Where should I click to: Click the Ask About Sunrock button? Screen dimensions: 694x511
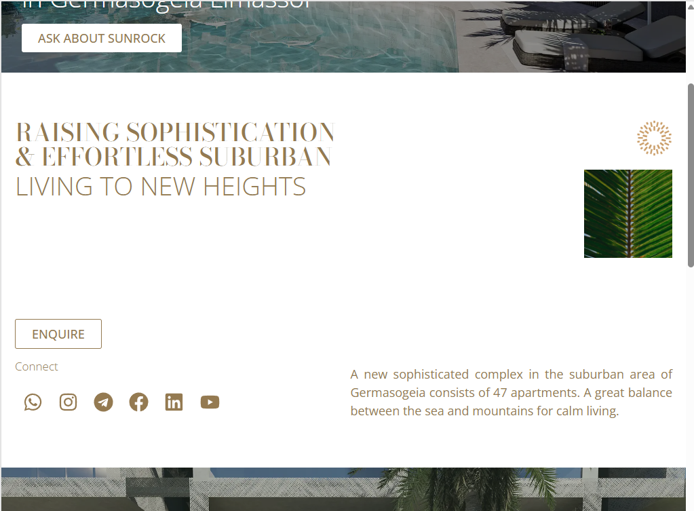click(102, 38)
